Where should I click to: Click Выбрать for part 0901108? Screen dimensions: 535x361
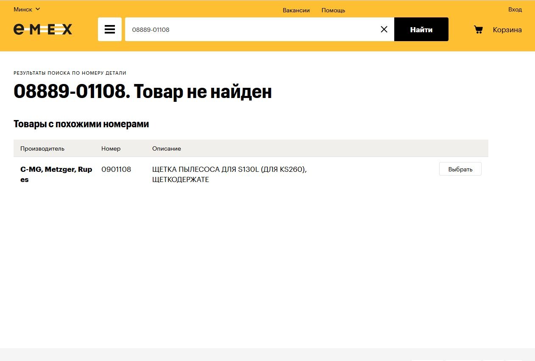pyautogui.click(x=460, y=169)
